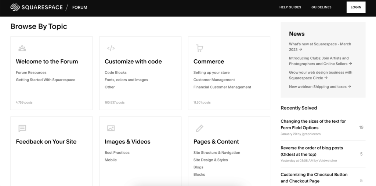Click the shopping cart icon
The height and width of the screenshot is (186, 376).
click(x=199, y=48)
